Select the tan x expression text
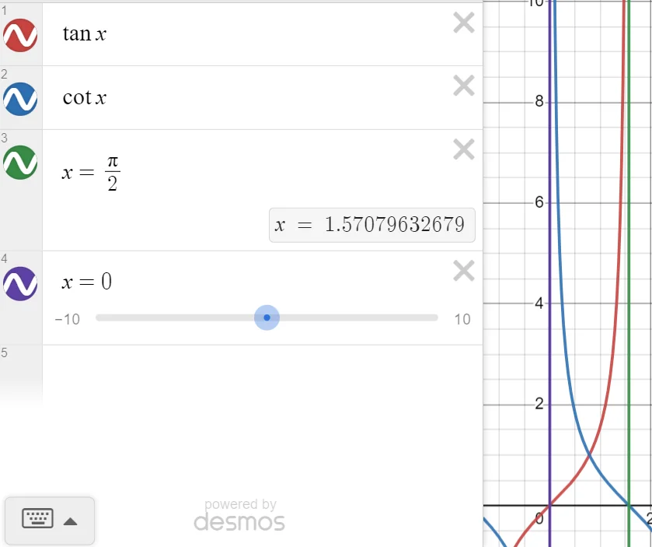Image resolution: width=652 pixels, height=547 pixels. tap(85, 33)
